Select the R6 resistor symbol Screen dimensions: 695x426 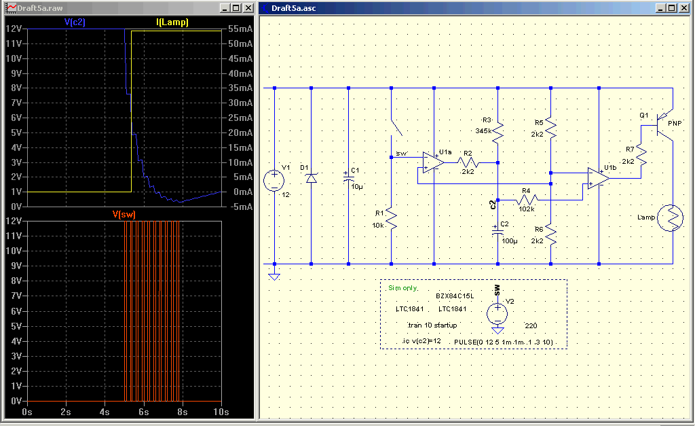[x=550, y=235]
